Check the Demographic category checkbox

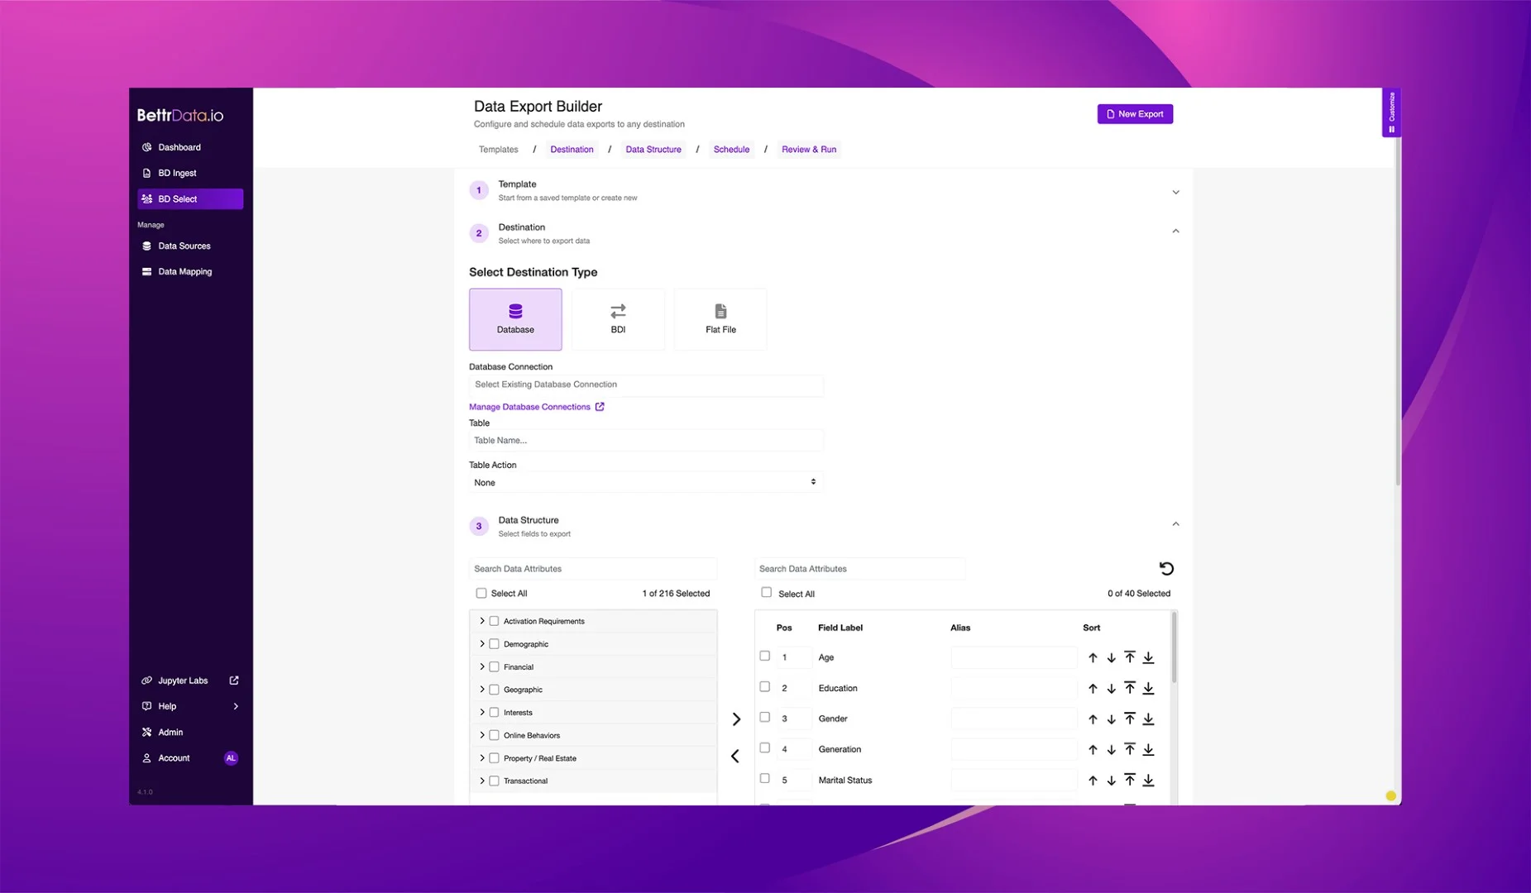tap(494, 644)
